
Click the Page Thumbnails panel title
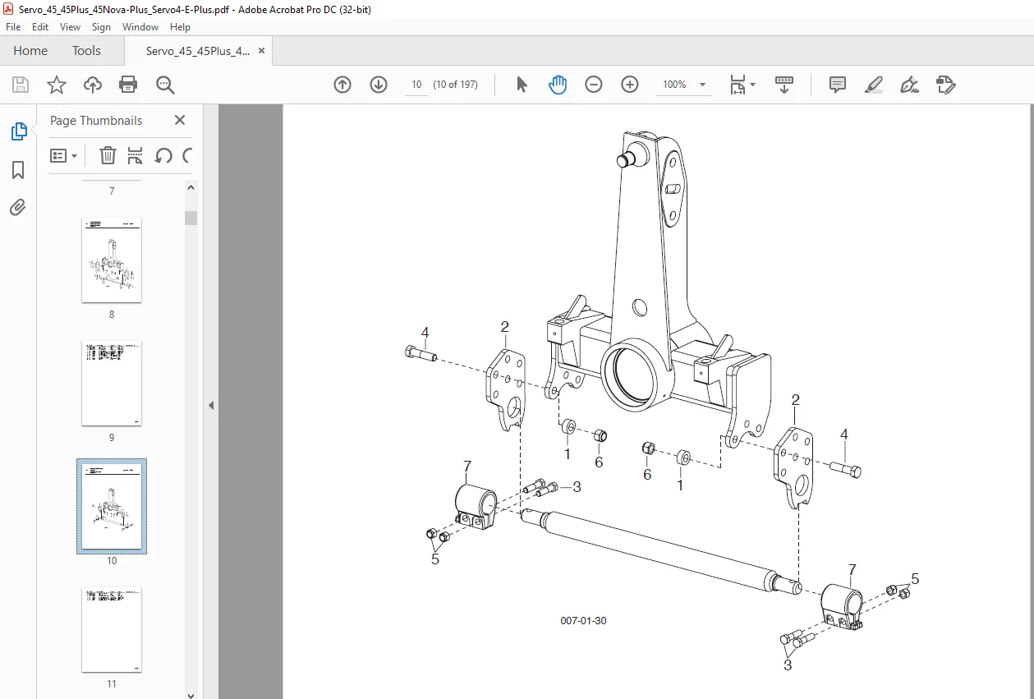point(96,120)
